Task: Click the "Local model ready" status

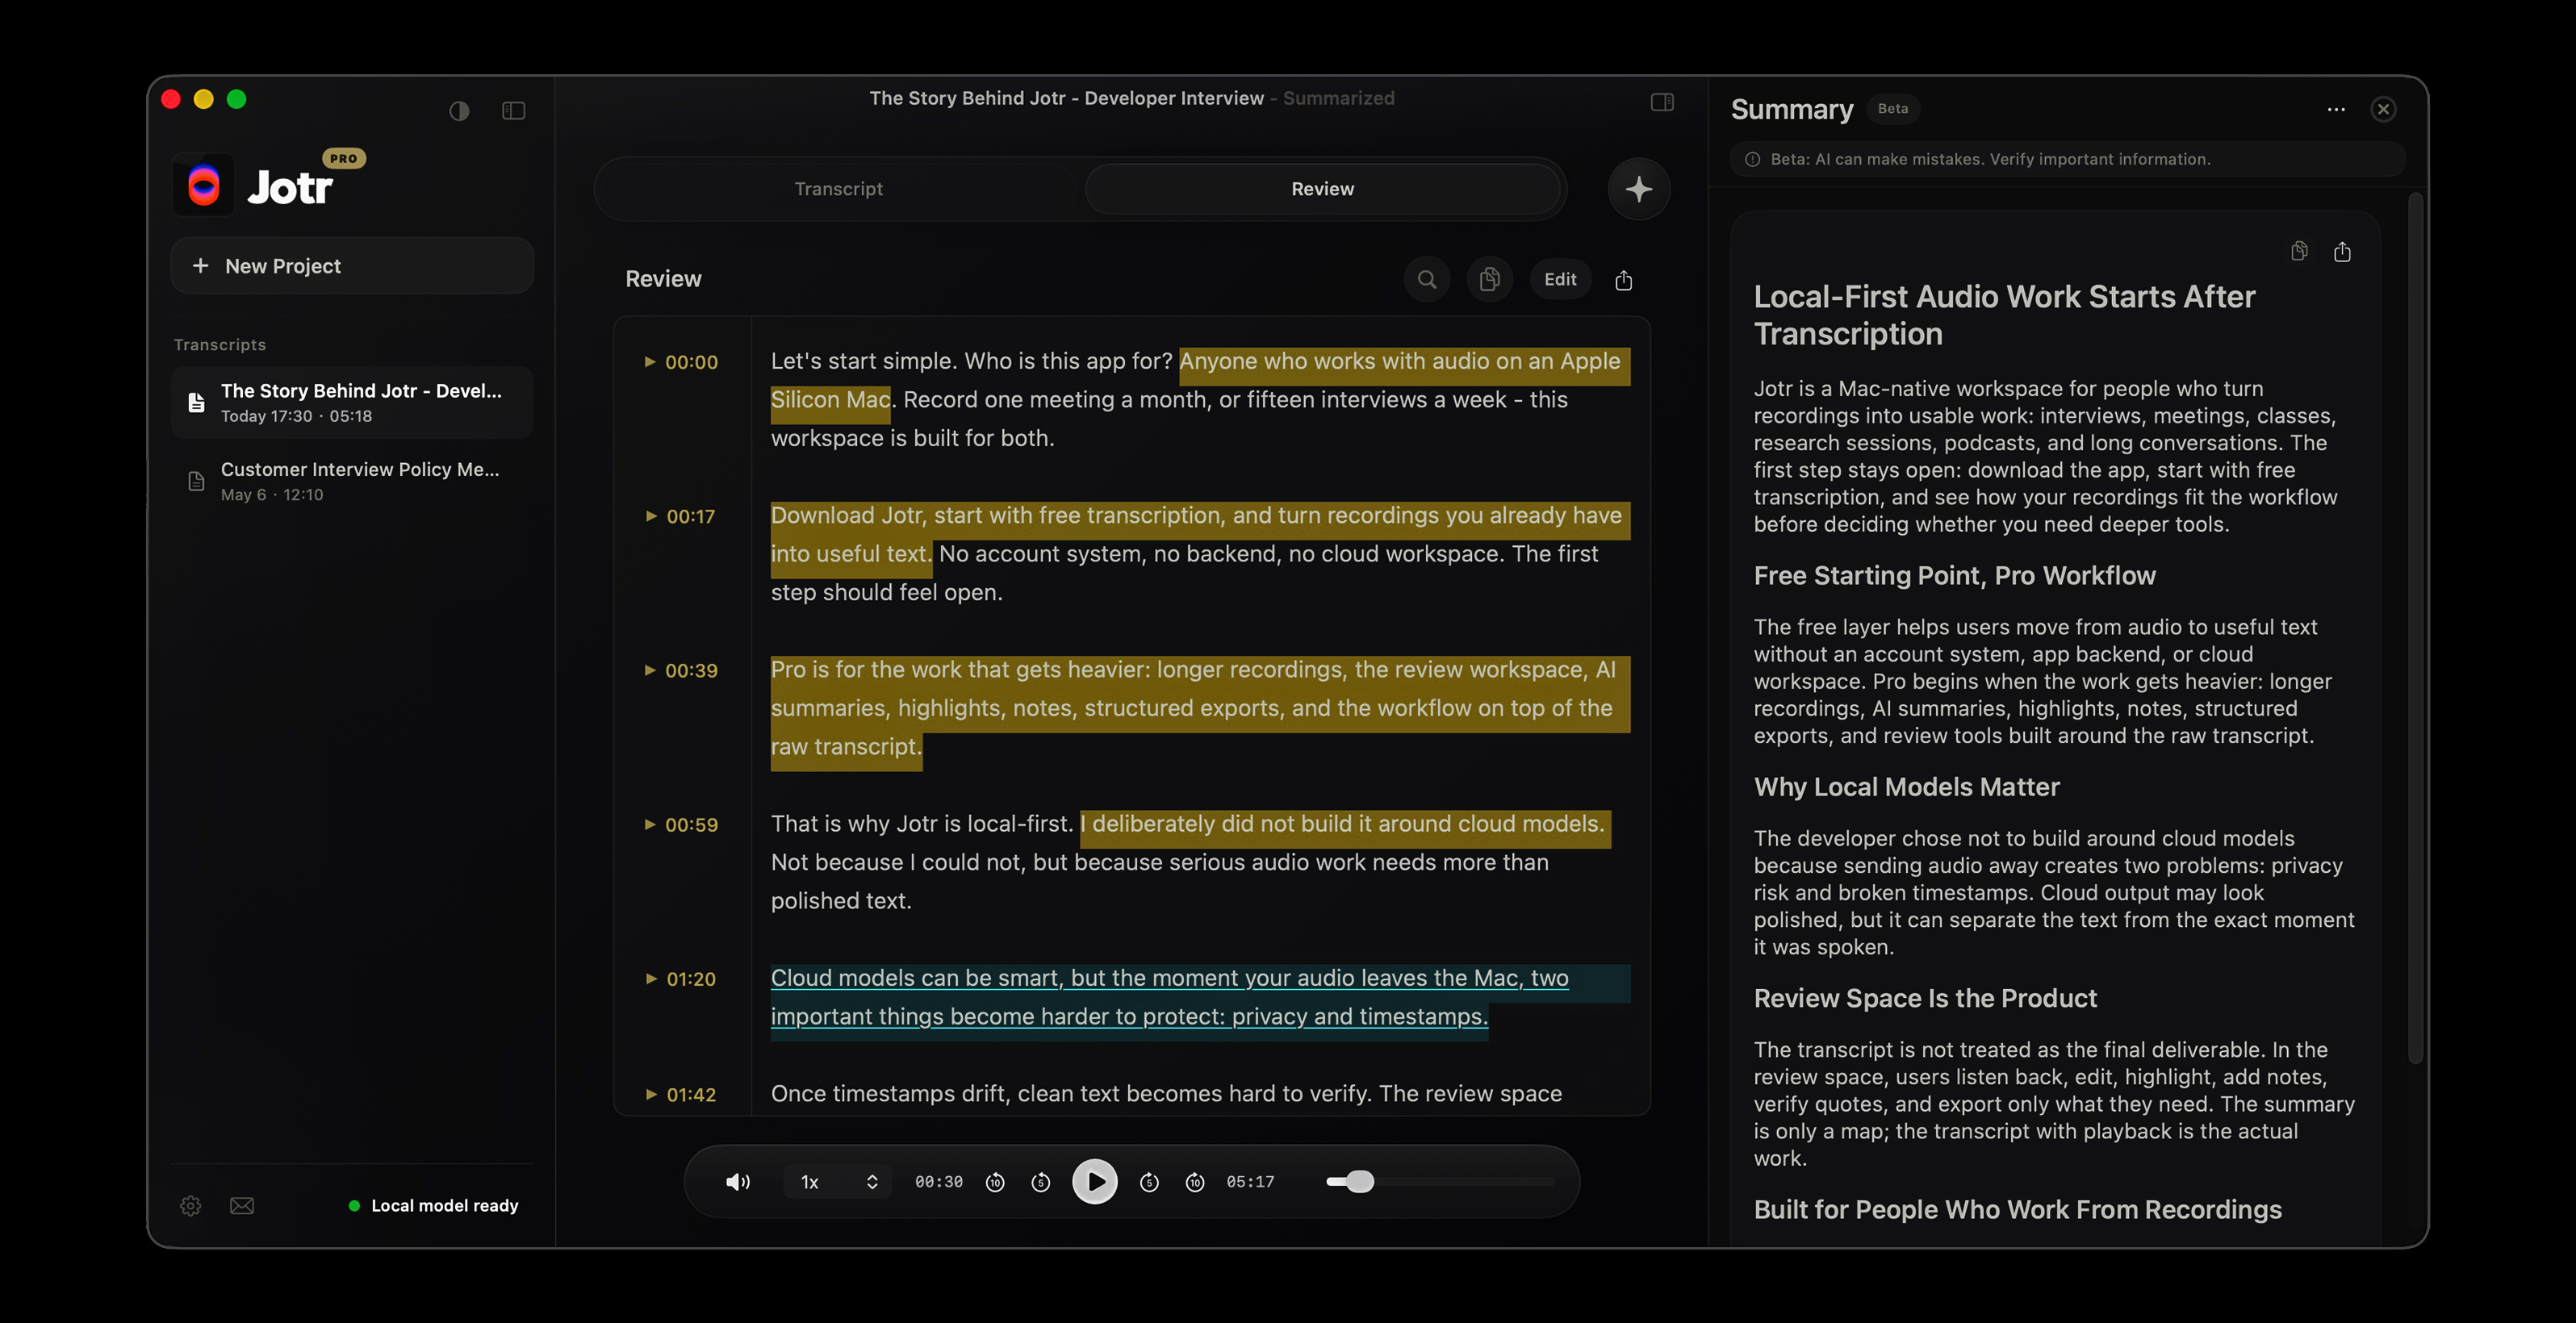Action: [x=434, y=1206]
